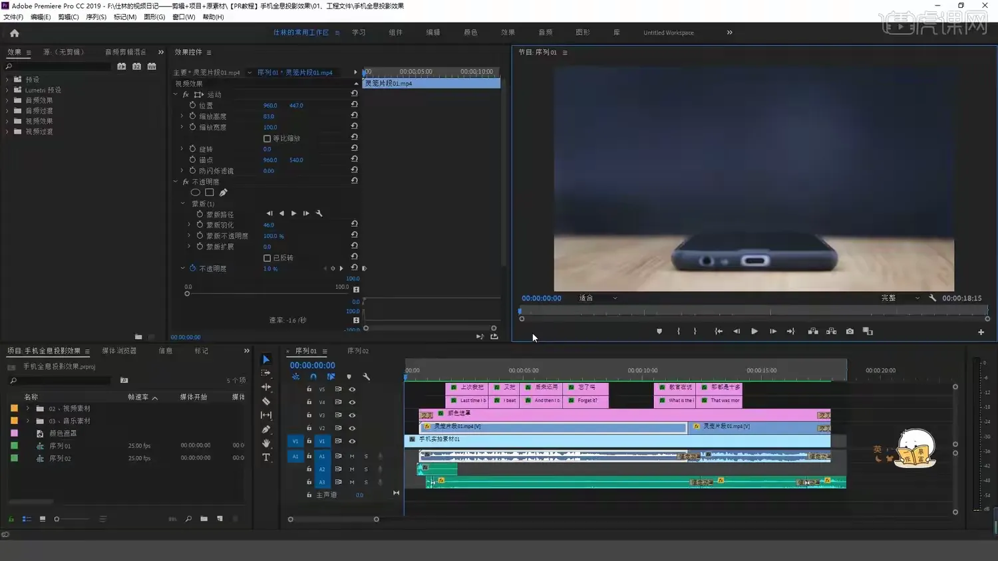Select the Slip tool
This screenshot has height=561, width=998.
[x=266, y=415]
